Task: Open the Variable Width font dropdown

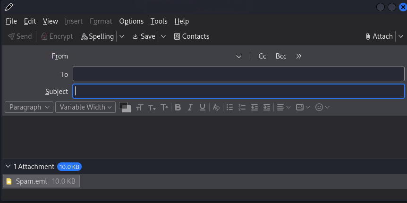Action: [85, 107]
